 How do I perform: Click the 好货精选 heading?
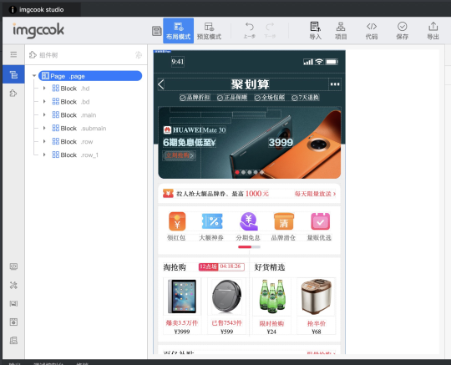point(270,267)
